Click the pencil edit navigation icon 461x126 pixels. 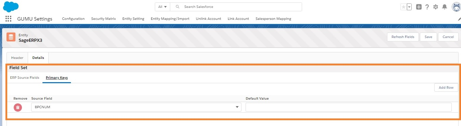[x=459, y=19]
